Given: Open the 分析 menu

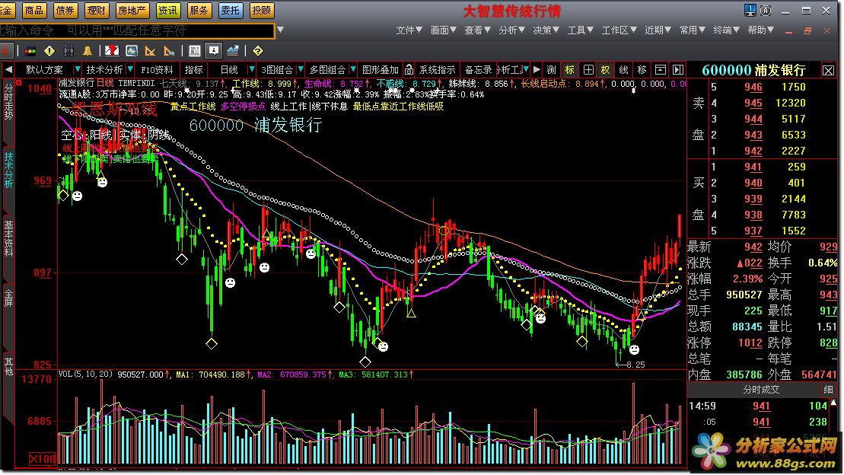Looking at the screenshot, I should coord(512,30).
